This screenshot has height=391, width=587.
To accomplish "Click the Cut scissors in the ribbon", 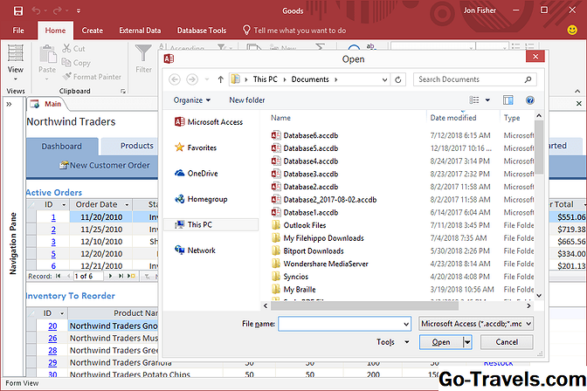I will click(66, 48).
